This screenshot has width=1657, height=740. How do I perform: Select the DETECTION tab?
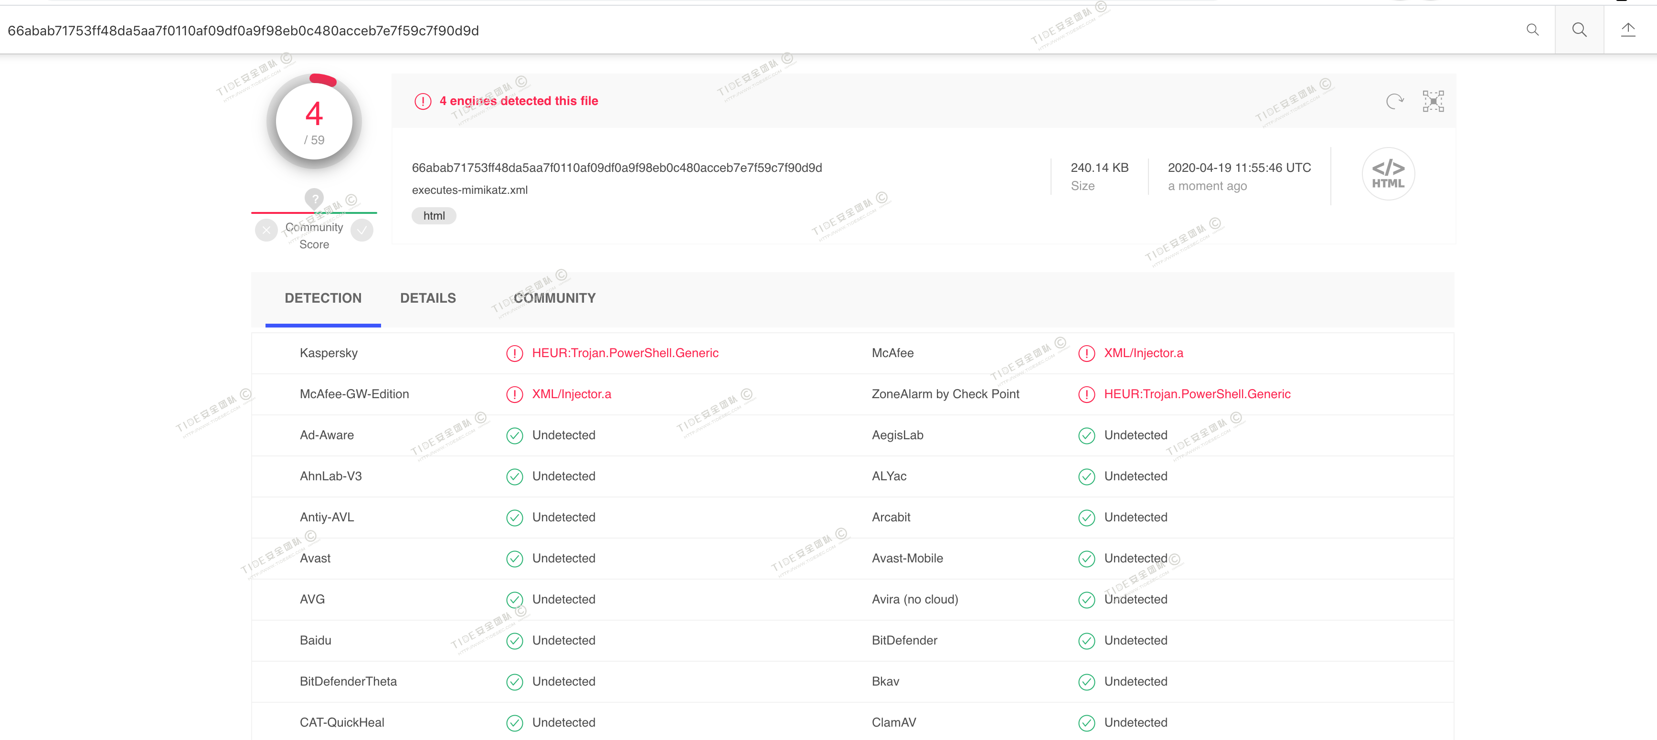(323, 298)
